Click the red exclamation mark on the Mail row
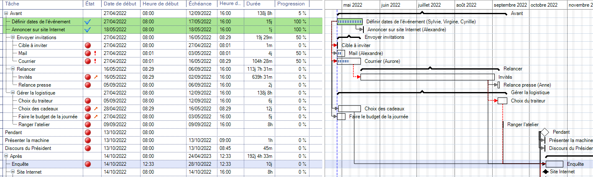Screen dimensions: 593x177 point(95,53)
